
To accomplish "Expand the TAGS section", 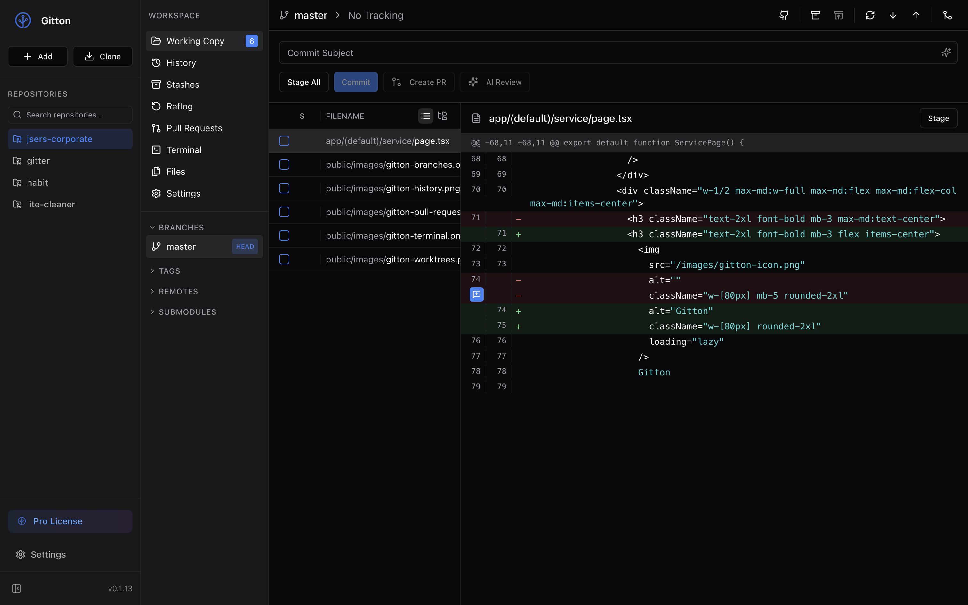I will pos(169,271).
